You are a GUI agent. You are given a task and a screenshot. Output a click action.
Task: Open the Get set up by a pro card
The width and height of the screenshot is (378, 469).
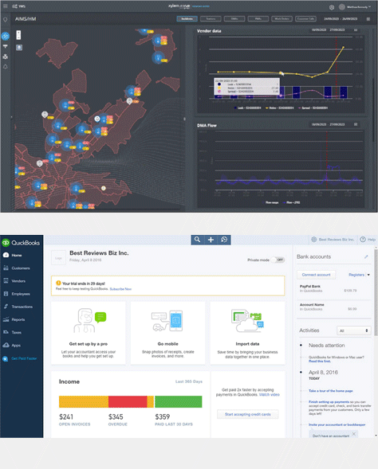89,333
